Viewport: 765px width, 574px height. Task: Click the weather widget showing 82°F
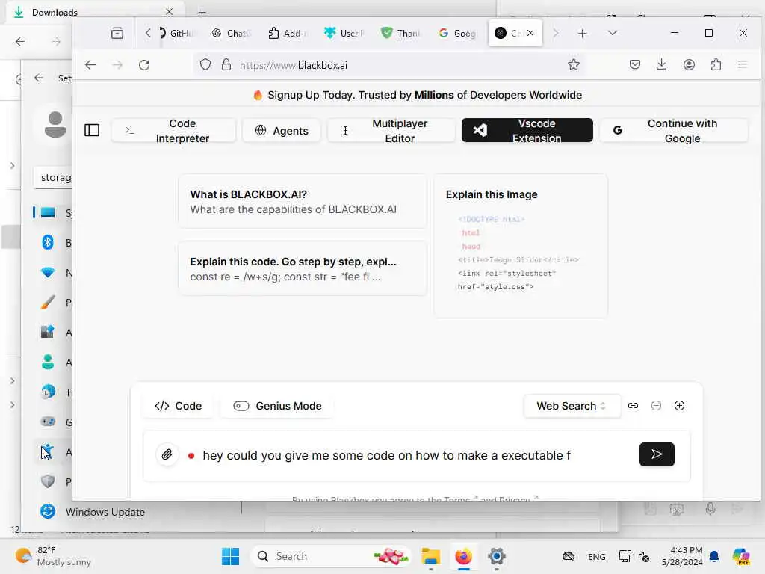pos(53,556)
